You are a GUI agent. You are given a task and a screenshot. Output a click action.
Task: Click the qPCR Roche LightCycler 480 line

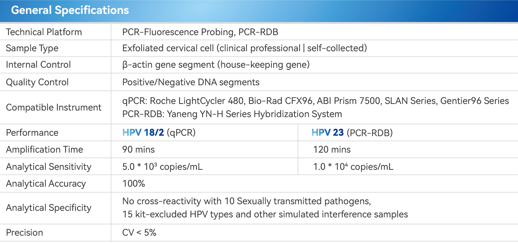pos(315,101)
